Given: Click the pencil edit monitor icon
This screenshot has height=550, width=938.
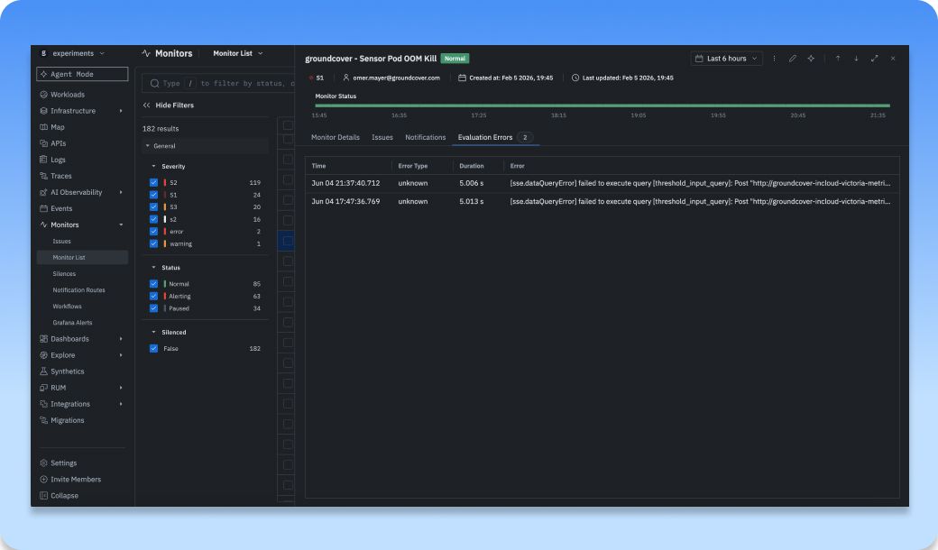Looking at the screenshot, I should coord(792,59).
